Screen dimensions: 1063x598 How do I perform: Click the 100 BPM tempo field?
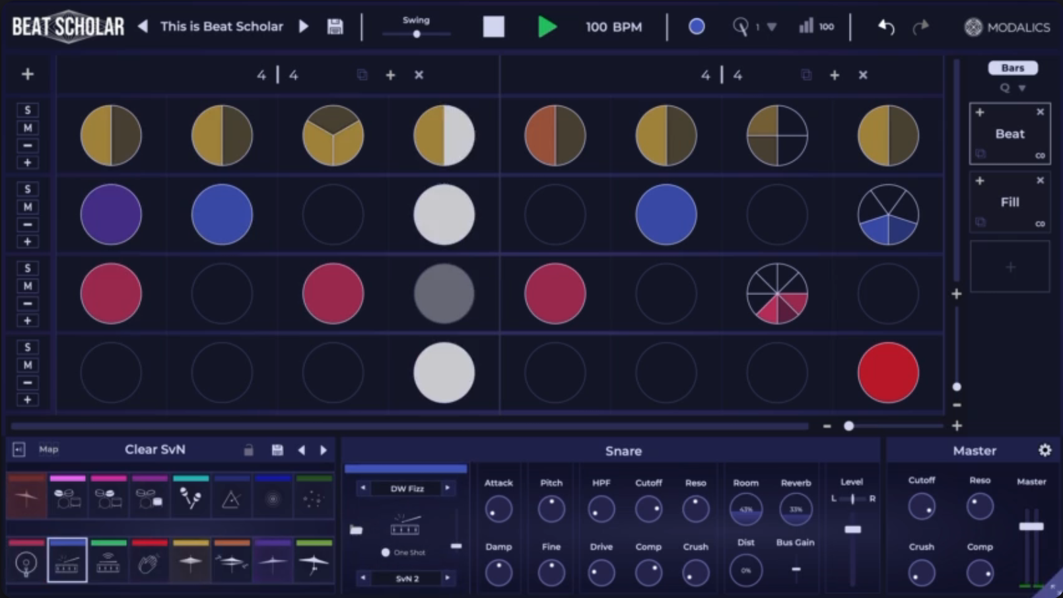coord(613,27)
